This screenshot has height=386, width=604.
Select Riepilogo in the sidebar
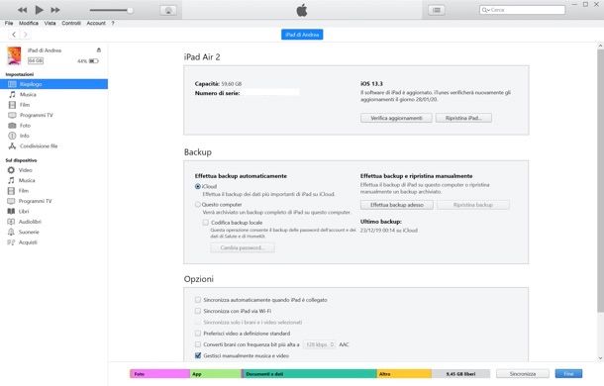click(53, 84)
